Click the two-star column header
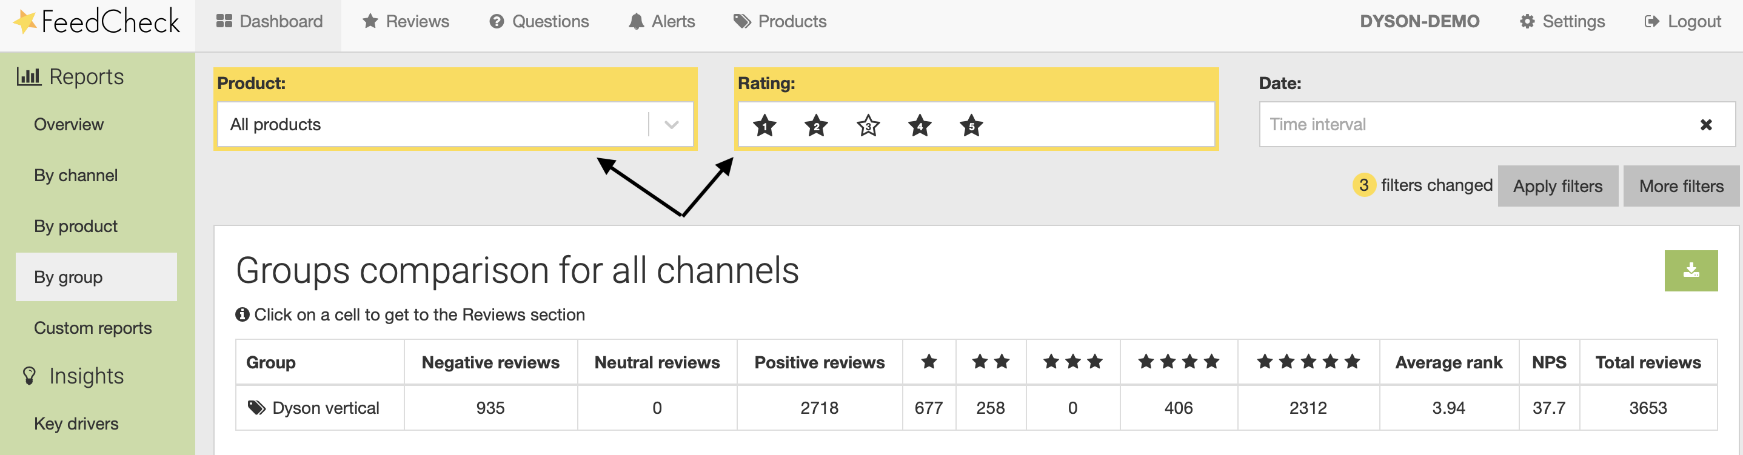The width and height of the screenshot is (1743, 455). (x=991, y=362)
